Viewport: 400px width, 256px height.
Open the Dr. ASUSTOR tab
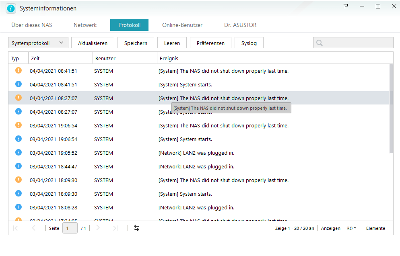[x=240, y=25]
